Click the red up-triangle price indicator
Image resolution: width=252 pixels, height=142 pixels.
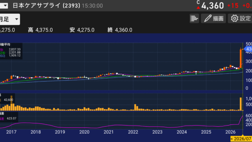pyautogui.click(x=198, y=7)
